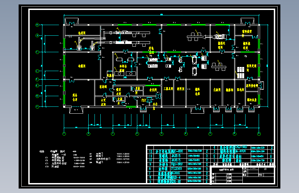Click row number 6 in equipment table
The height and width of the screenshot is (193, 299).
(x=150, y=178)
